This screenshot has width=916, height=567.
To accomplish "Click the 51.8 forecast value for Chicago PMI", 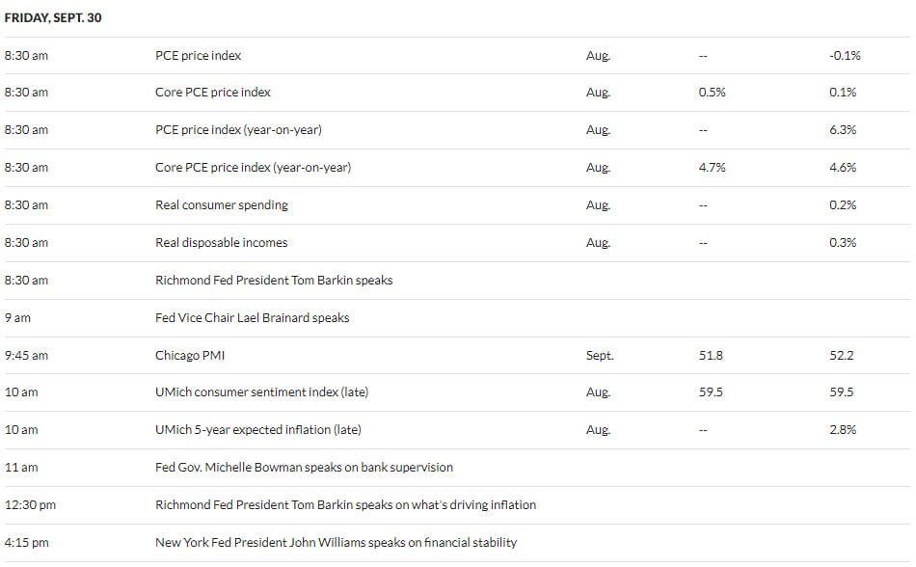I will coord(711,355).
